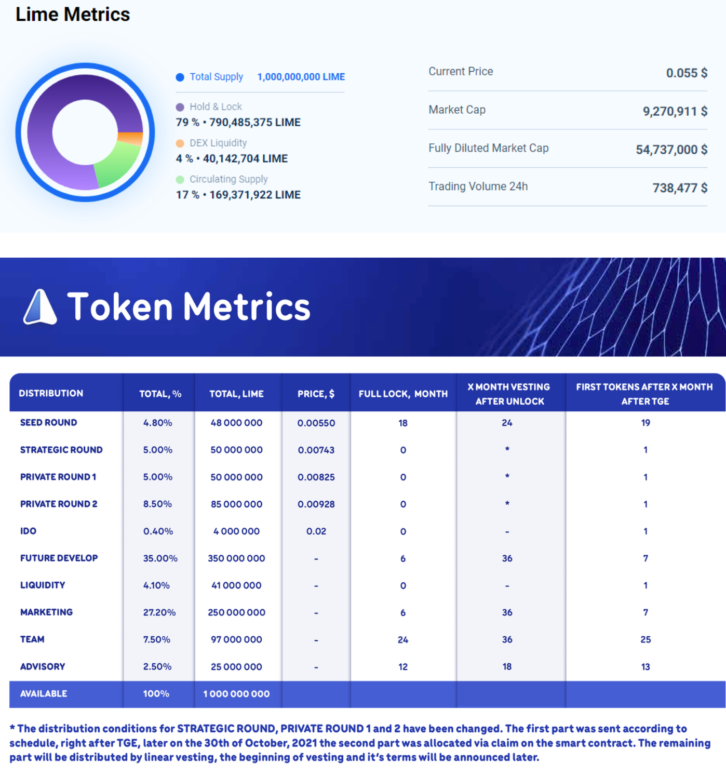Click the Current Price row value
This screenshot has width=726, height=776.
click(x=686, y=73)
